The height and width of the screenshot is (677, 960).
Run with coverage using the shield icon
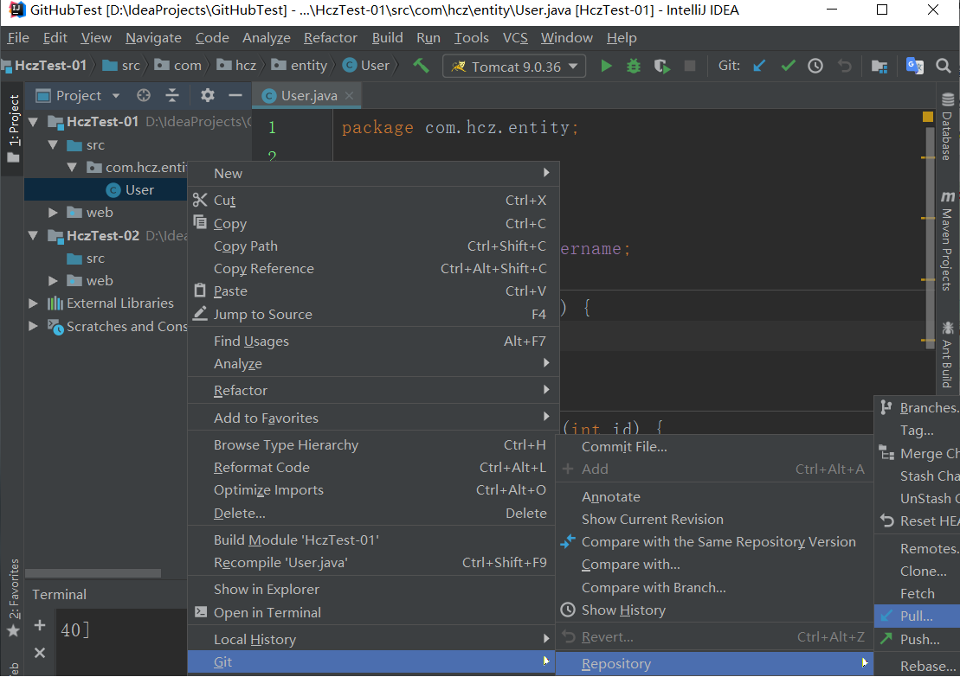coord(662,66)
